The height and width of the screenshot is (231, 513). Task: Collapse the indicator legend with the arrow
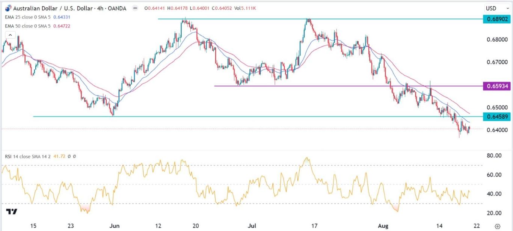tap(10, 35)
